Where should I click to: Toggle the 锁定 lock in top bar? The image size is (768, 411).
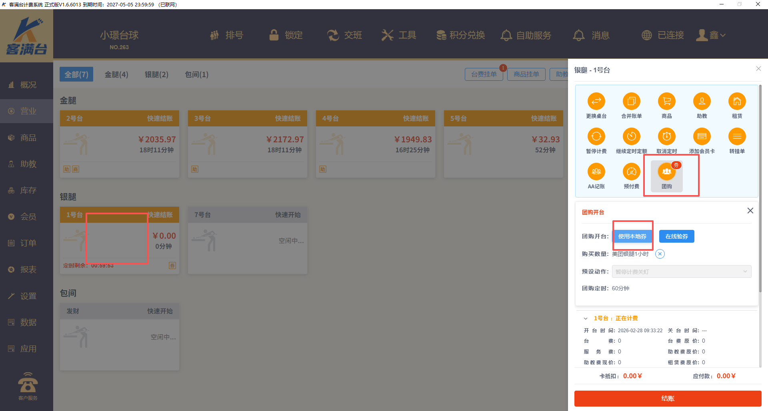(286, 35)
